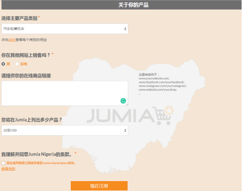Screen dimensions: 242x191
Task: Click the www.yourwebsite.com example text
Action: coord(154,78)
